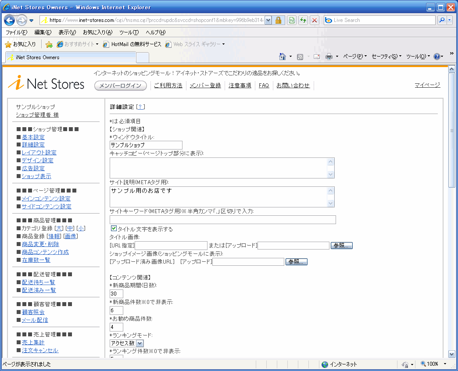Open the zoom level 100% dropdown
The image size is (458, 371).
(x=445, y=364)
